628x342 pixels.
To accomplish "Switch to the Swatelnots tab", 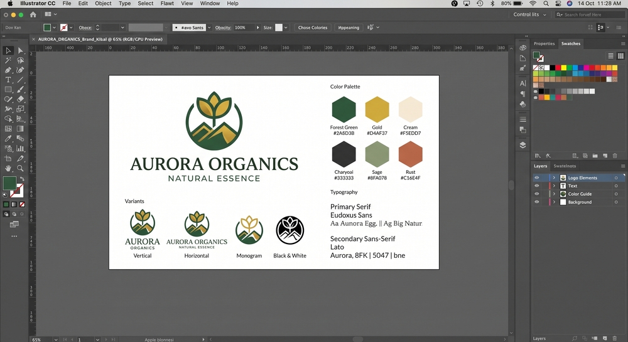I will [565, 166].
